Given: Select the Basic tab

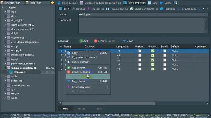Looking at the screenshot, I should click(64, 9).
